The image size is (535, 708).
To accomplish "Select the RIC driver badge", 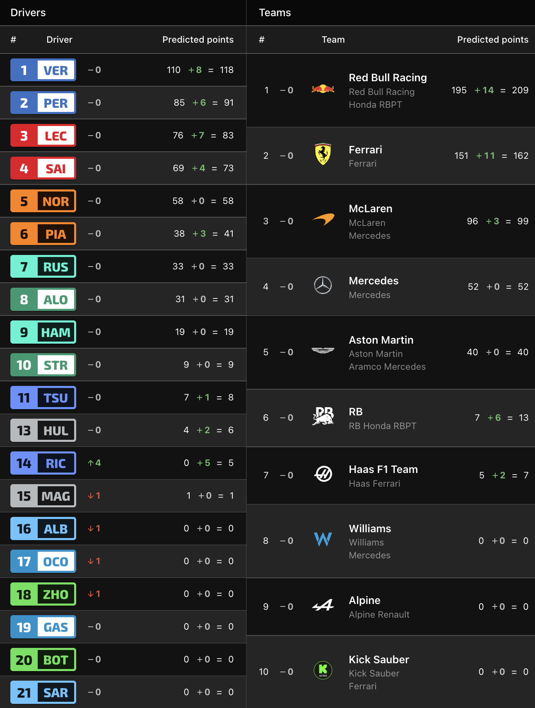I will pos(43,463).
